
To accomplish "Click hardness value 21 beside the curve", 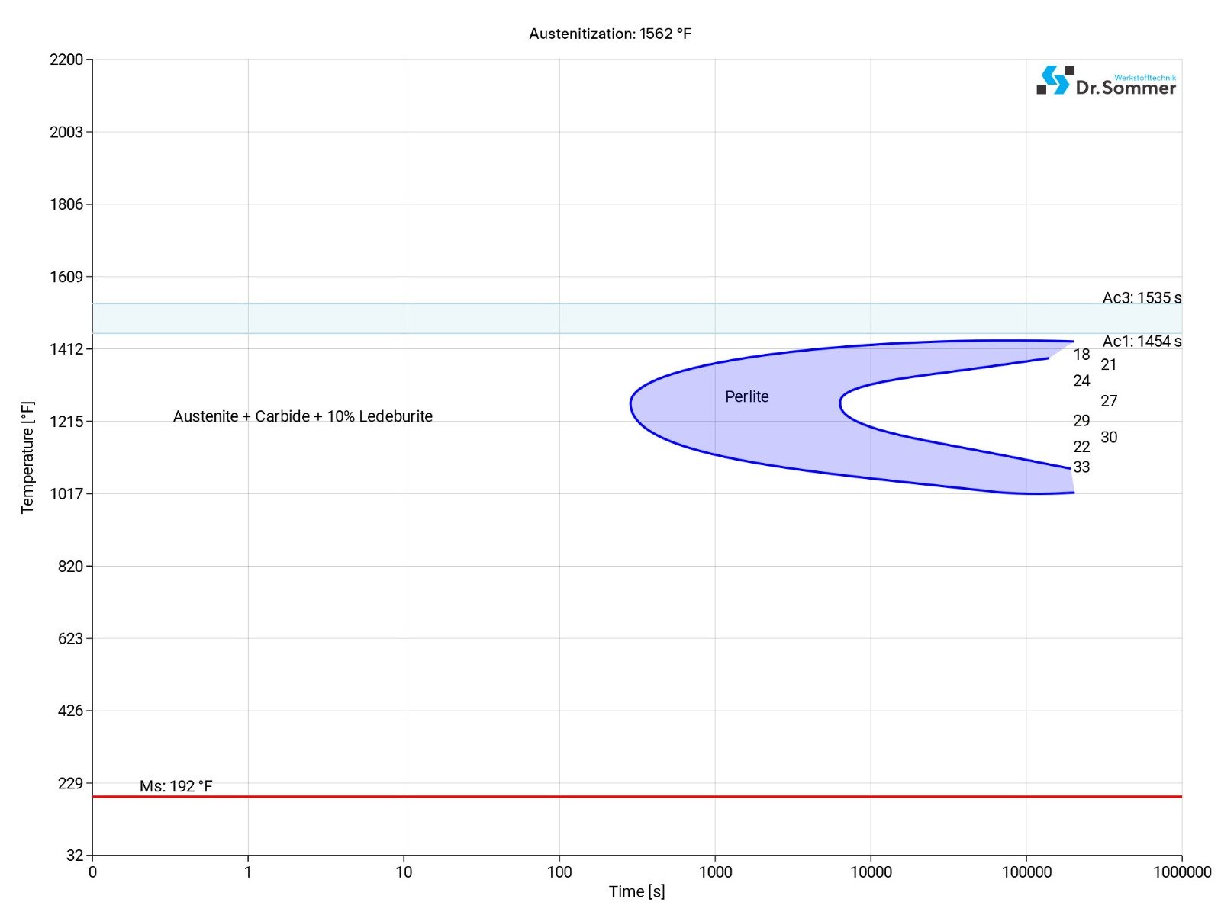I will tap(1109, 365).
